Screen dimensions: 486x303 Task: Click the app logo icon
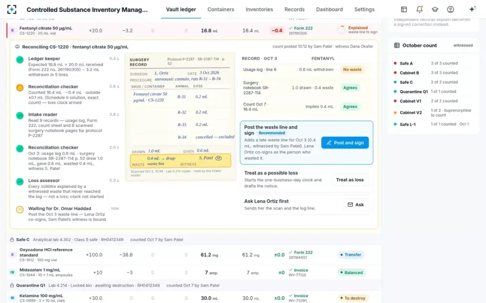[x=12, y=9]
